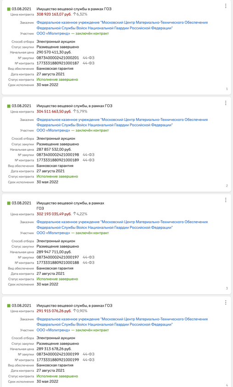Image resolution: width=233 pixels, height=387 pixels.
Task: Open three-dot menu of second procurement card
Action: click(x=226, y=103)
